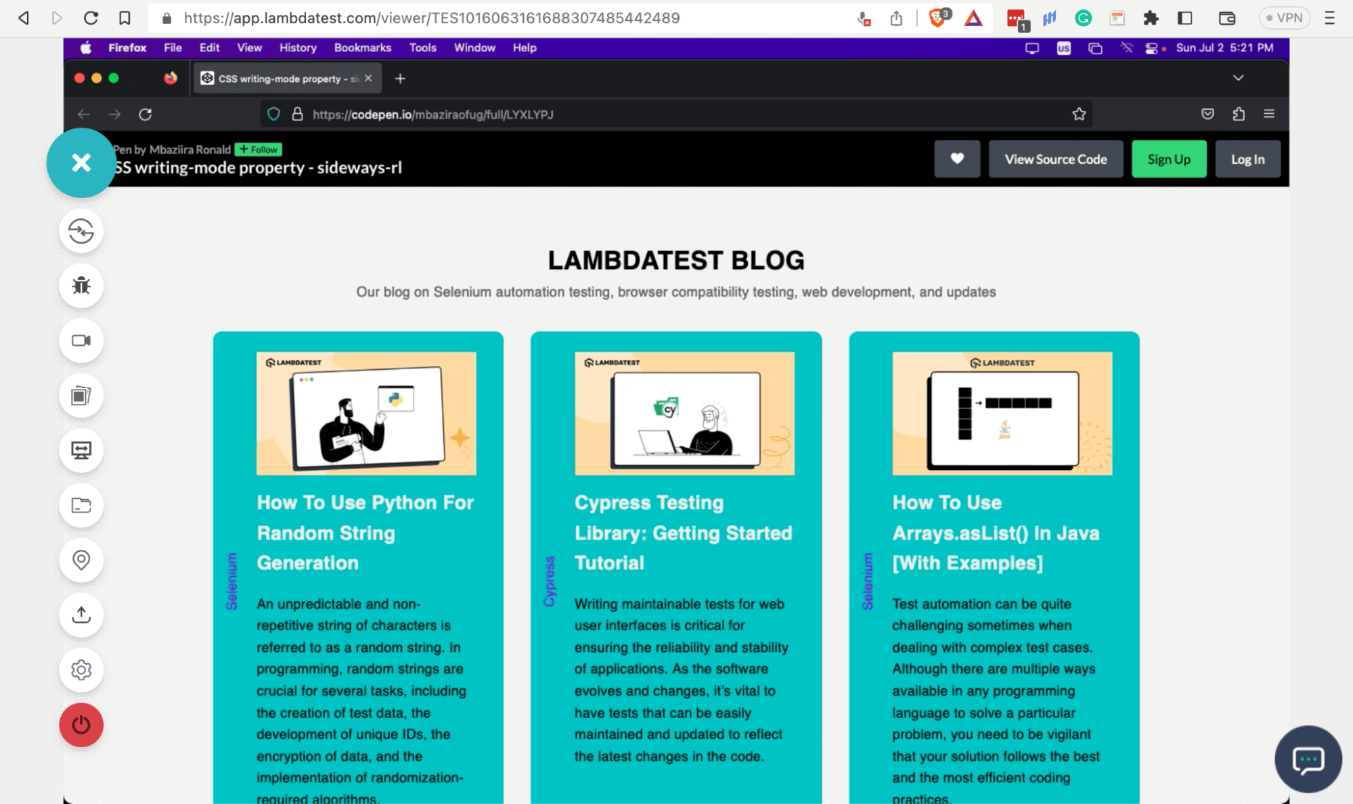
Task: Open the outer browser extensions puzzle icon
Action: click(1151, 18)
